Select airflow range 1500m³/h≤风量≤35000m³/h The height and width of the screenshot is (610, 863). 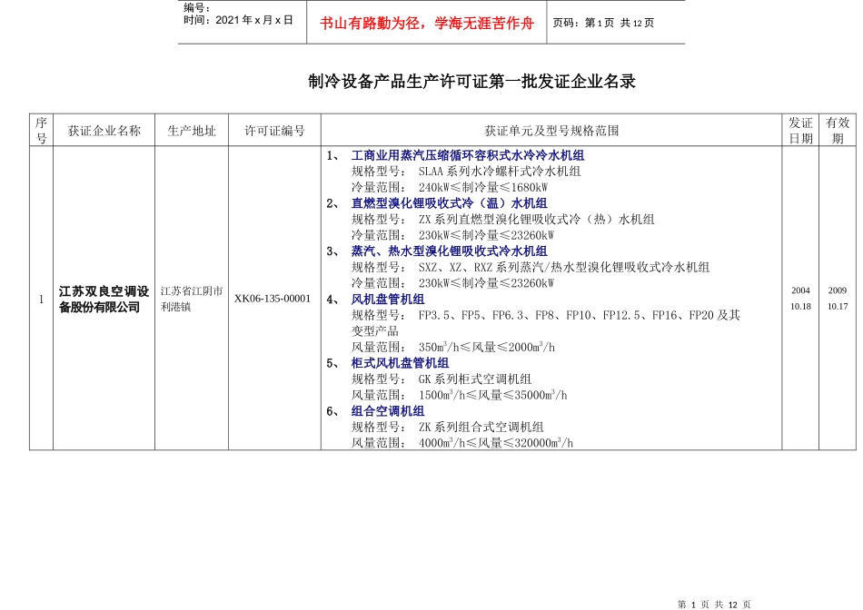click(x=492, y=395)
